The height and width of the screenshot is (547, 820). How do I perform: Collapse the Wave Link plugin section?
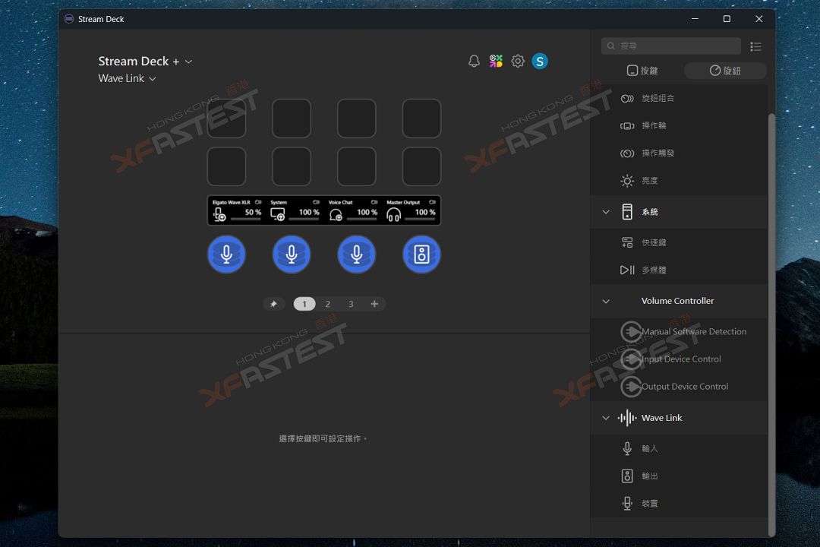coord(606,418)
